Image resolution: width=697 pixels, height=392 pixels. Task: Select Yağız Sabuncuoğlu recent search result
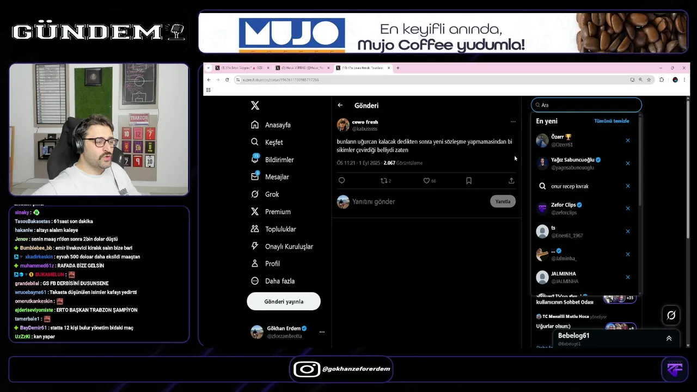point(584,163)
